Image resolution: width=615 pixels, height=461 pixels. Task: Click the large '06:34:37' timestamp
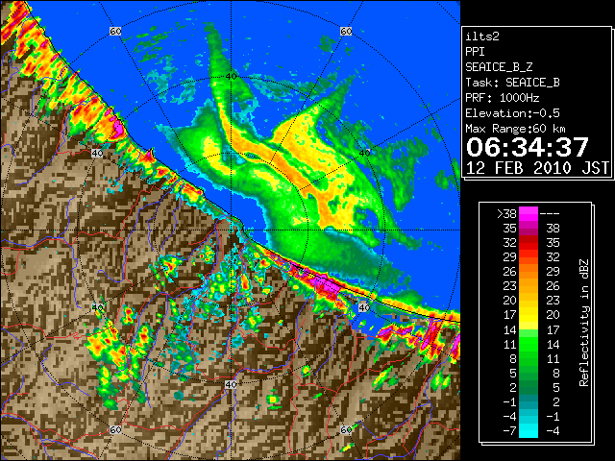click(528, 147)
